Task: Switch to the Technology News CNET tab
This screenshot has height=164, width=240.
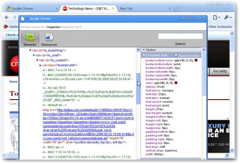Action: tap(89, 8)
